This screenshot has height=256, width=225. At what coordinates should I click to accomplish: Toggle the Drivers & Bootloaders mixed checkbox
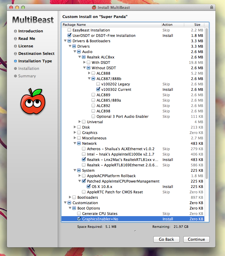click(x=69, y=41)
